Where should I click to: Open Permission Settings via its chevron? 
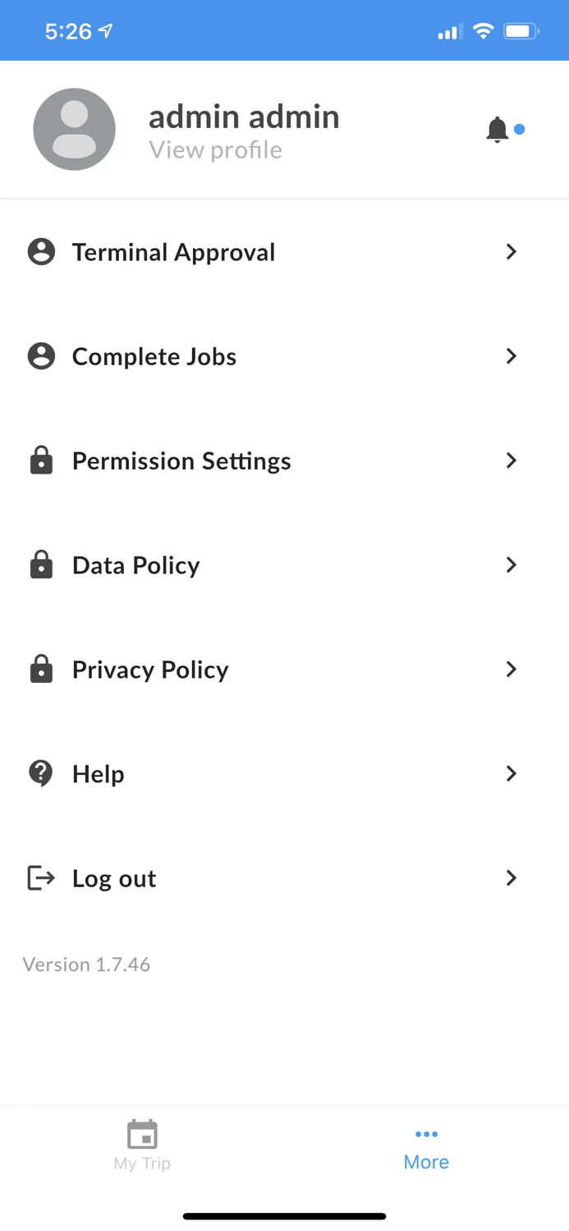[511, 460]
